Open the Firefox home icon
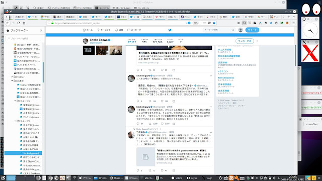The width and height of the screenshot is (322, 181). [24, 23]
